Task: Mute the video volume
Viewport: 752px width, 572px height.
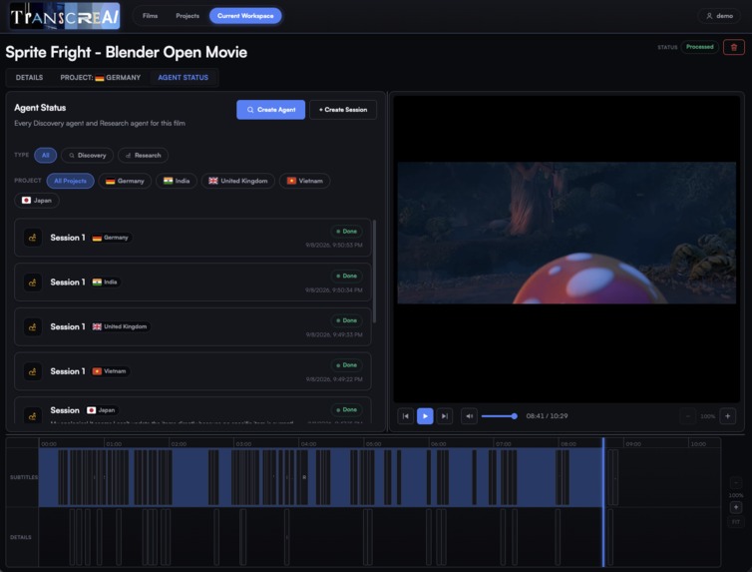Action: tap(469, 416)
